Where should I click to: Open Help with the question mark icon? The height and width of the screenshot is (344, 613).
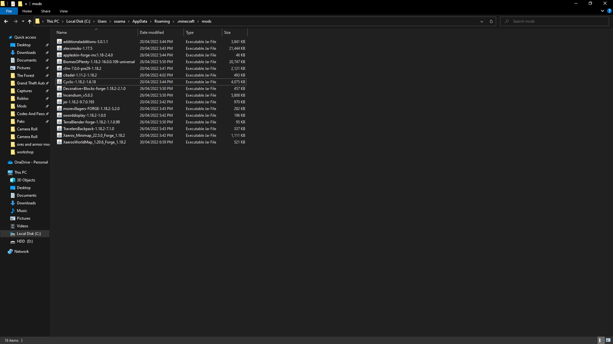(x=609, y=11)
